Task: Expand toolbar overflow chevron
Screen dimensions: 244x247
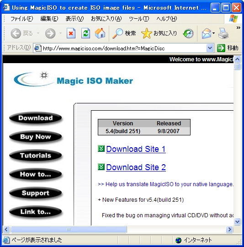Action: pos(239,28)
